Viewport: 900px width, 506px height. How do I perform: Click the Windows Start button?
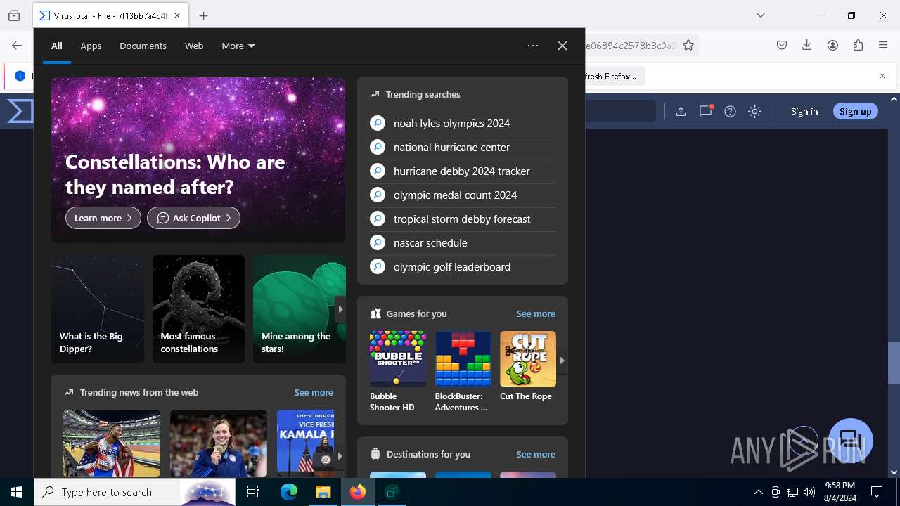pos(17,492)
